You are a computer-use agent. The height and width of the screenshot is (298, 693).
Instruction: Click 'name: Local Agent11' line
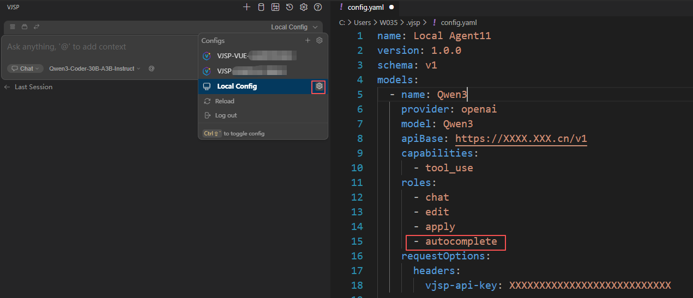pyautogui.click(x=434, y=36)
